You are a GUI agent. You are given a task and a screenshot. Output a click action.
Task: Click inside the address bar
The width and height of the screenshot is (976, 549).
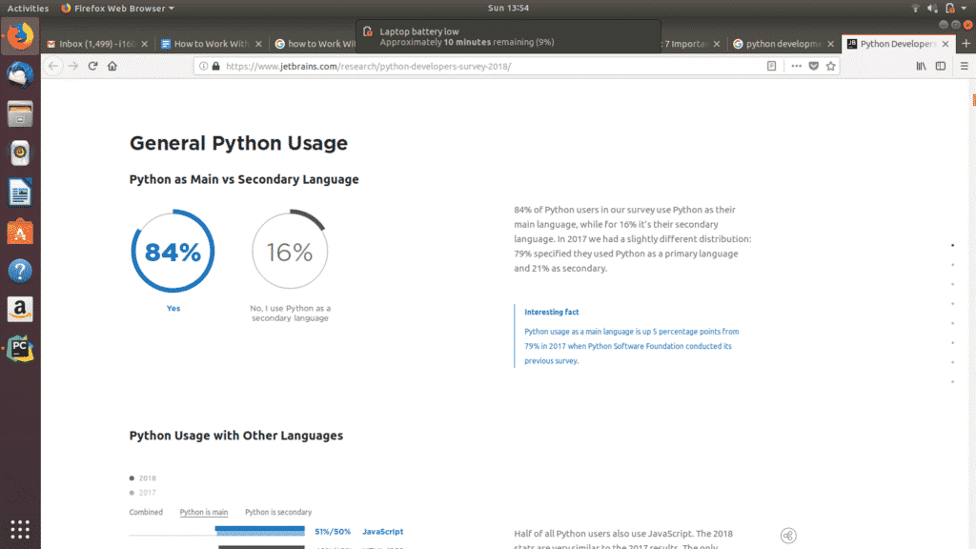(477, 66)
